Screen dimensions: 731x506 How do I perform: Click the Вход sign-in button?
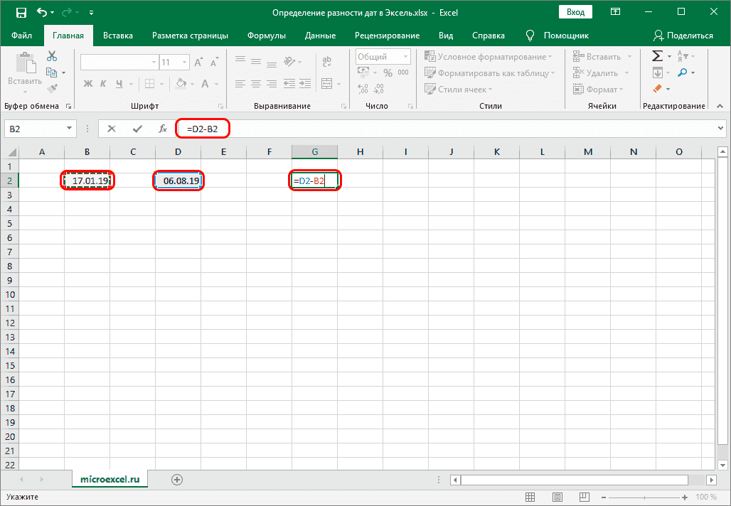pyautogui.click(x=576, y=12)
